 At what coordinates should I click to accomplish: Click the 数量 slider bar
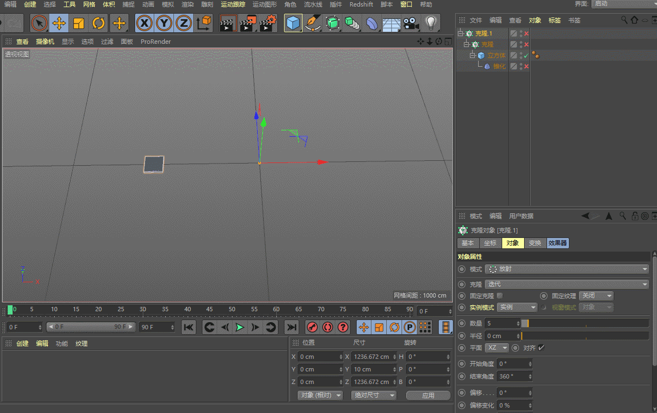pos(585,323)
